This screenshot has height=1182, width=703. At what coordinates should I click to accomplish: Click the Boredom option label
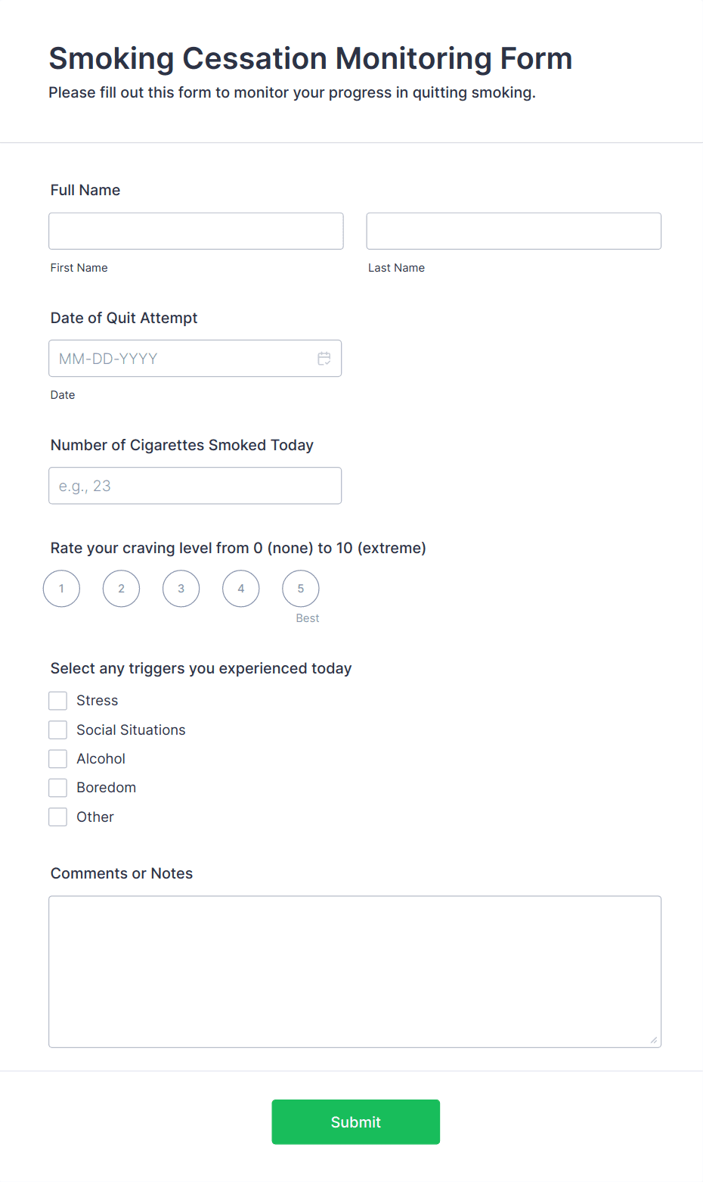(106, 788)
